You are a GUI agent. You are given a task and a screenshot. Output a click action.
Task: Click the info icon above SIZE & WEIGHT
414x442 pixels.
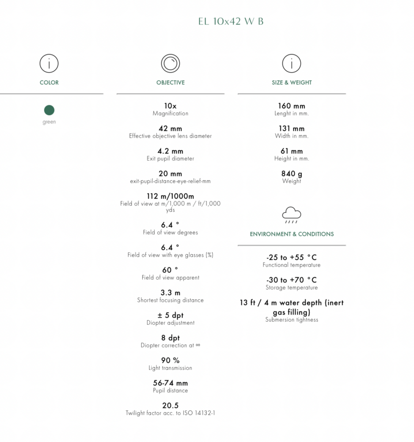click(x=292, y=64)
